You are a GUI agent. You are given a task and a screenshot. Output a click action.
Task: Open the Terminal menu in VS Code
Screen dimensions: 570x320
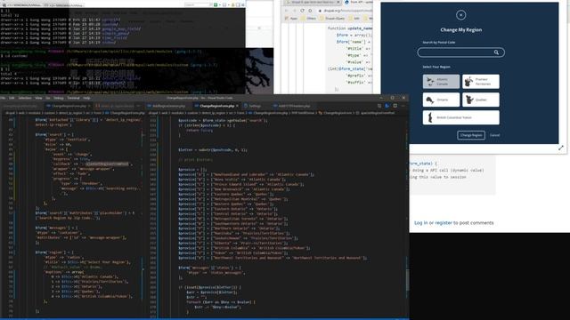click(73, 98)
